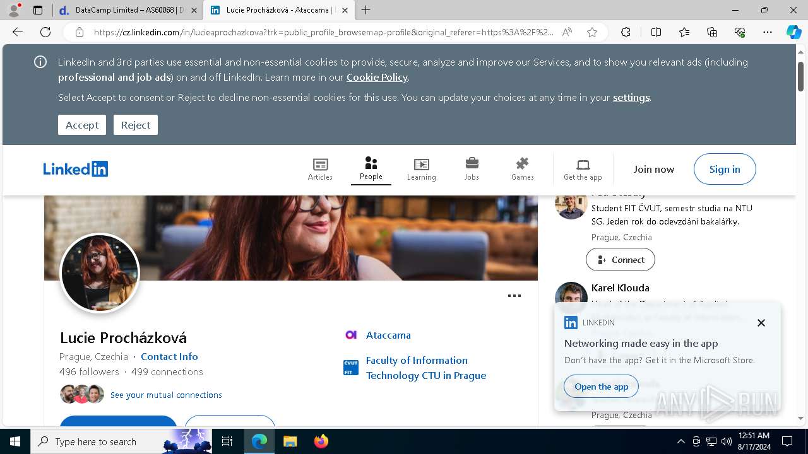Toggle Read aloud icon in address bar
The image size is (808, 454).
[567, 32]
